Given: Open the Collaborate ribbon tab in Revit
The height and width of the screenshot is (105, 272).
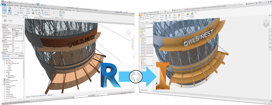Looking at the screenshot, I should coord(53,9).
